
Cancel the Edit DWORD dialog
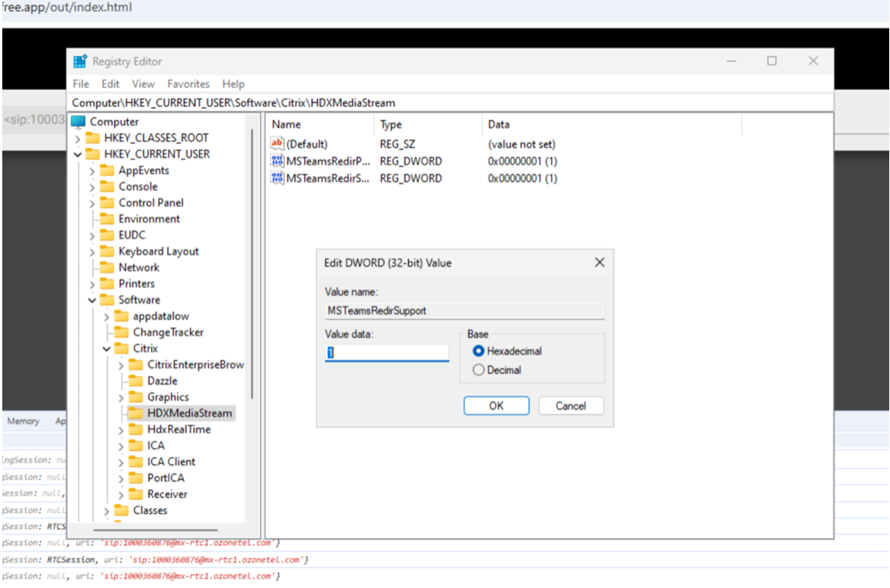click(x=570, y=406)
